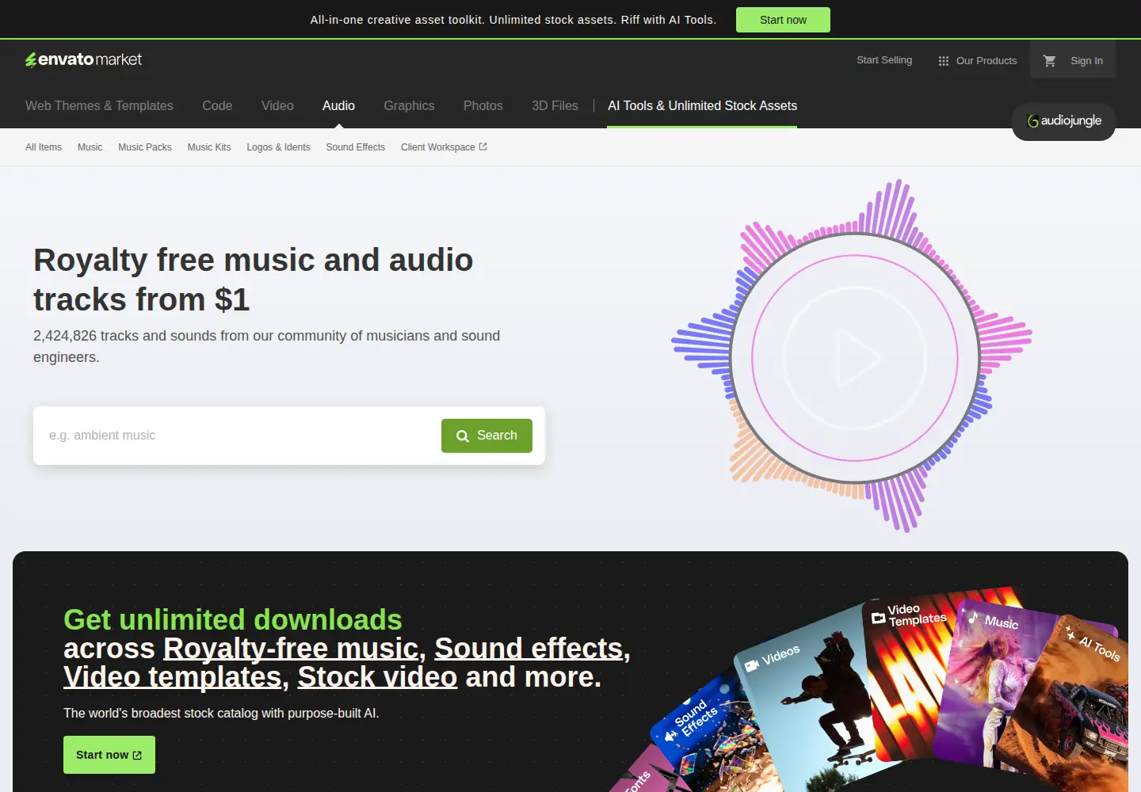Click Start now in unlimited downloads promo

pos(109,755)
